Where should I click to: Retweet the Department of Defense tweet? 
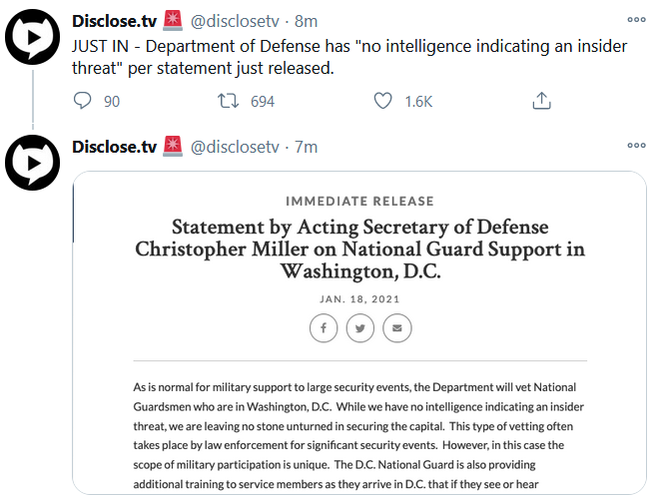[x=229, y=101]
